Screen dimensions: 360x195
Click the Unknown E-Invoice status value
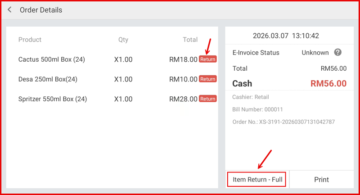(x=315, y=53)
